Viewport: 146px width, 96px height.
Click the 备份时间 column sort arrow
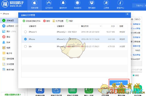[100, 26]
